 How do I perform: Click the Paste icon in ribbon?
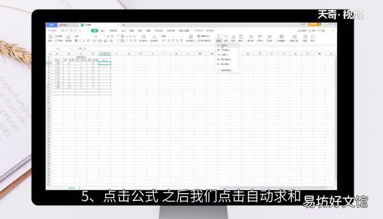[x=50, y=37]
